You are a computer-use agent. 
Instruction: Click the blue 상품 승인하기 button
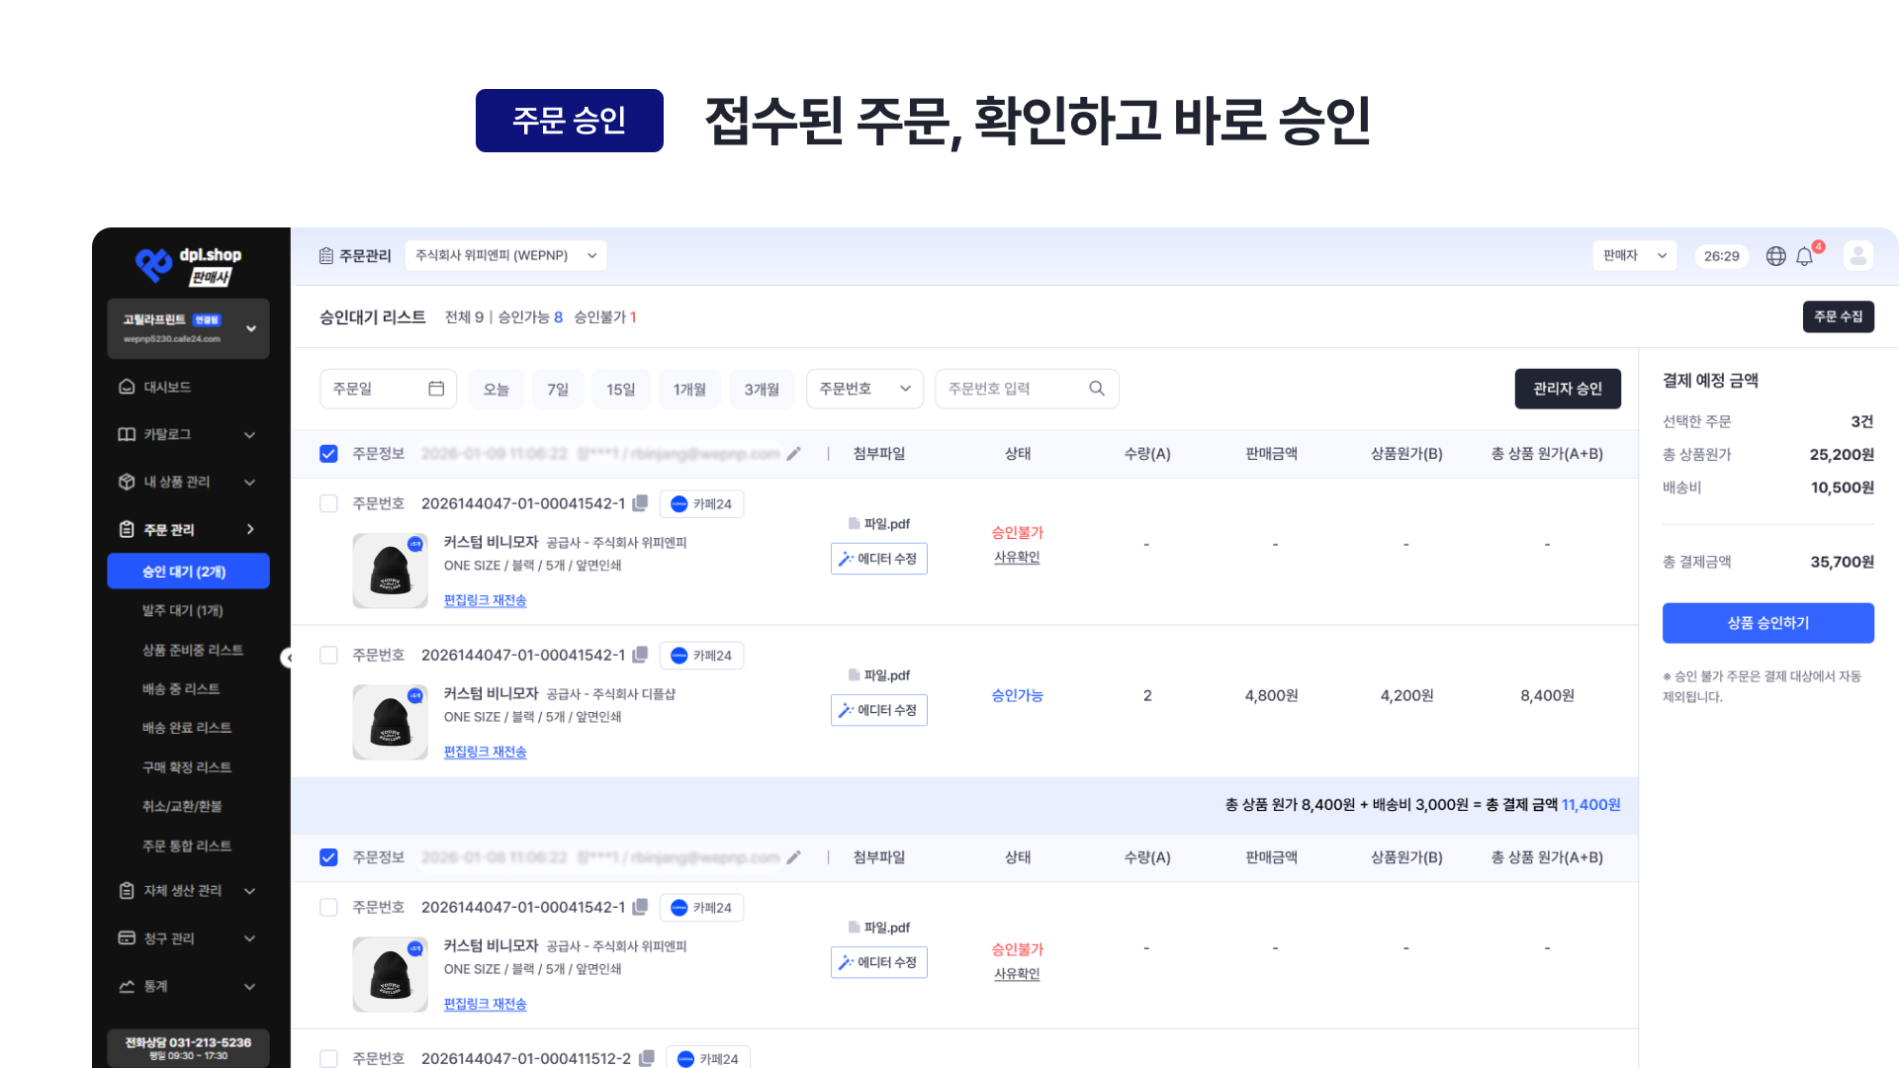[x=1767, y=623]
